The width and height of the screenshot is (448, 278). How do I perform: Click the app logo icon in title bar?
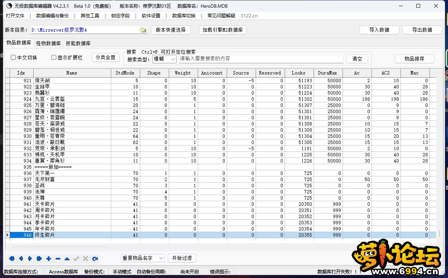pos(9,6)
